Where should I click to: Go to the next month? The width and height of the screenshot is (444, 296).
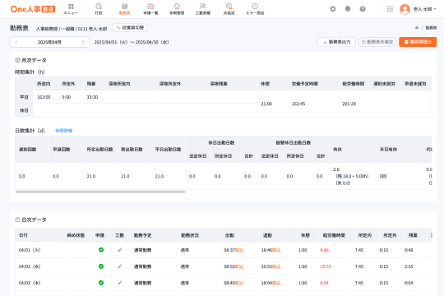click(x=83, y=42)
